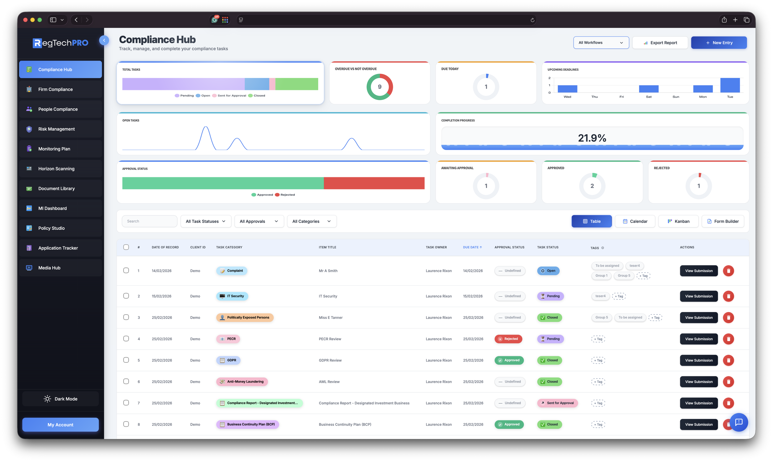Open the All Workflows dropdown
The width and height of the screenshot is (773, 462).
[600, 43]
